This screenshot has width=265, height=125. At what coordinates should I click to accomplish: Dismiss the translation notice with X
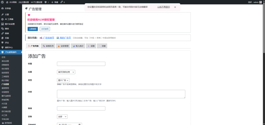point(175,7)
